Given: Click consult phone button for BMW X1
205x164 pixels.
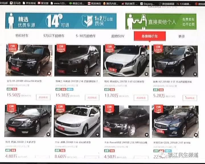Looking at the screenshot, I should pyautogui.click(x=43, y=97).
